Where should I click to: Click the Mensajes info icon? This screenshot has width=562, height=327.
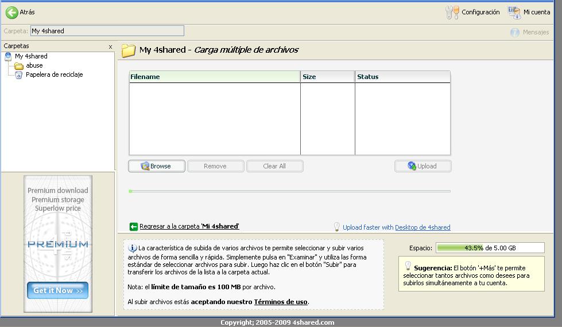[515, 32]
